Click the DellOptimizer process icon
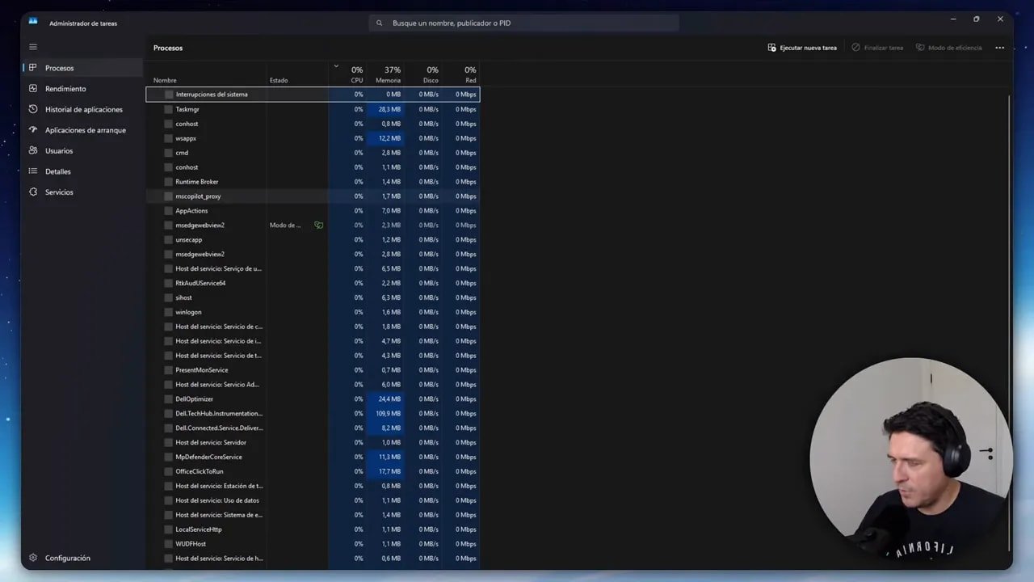The width and height of the screenshot is (1034, 582). pyautogui.click(x=169, y=399)
